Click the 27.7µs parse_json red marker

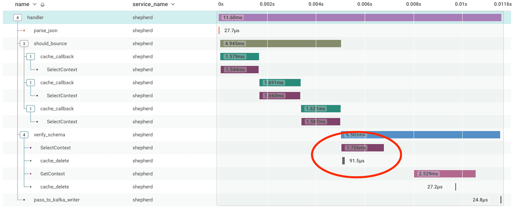(219, 31)
